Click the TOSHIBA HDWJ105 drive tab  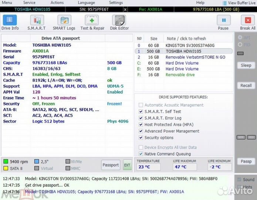(x=33, y=9)
